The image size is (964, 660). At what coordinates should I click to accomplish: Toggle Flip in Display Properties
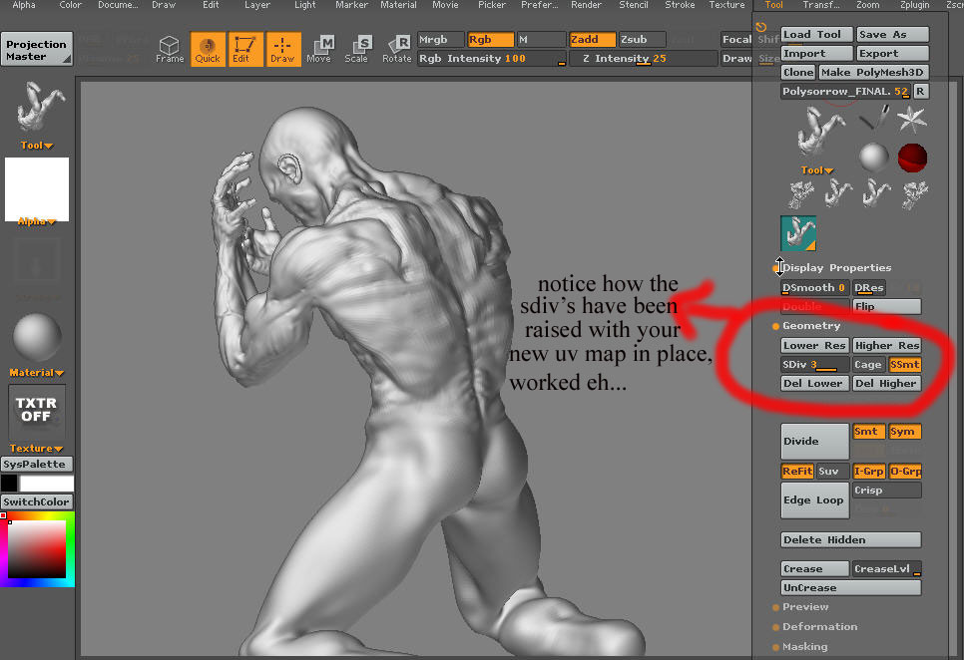[886, 306]
